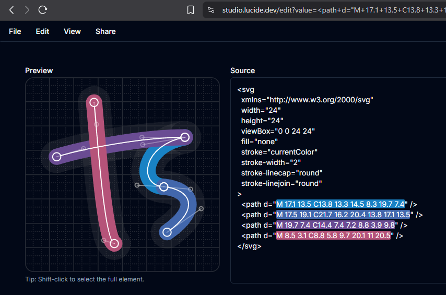This screenshot has width=446, height=295.
Task: Click the xmlns attribute line
Action: click(307, 100)
